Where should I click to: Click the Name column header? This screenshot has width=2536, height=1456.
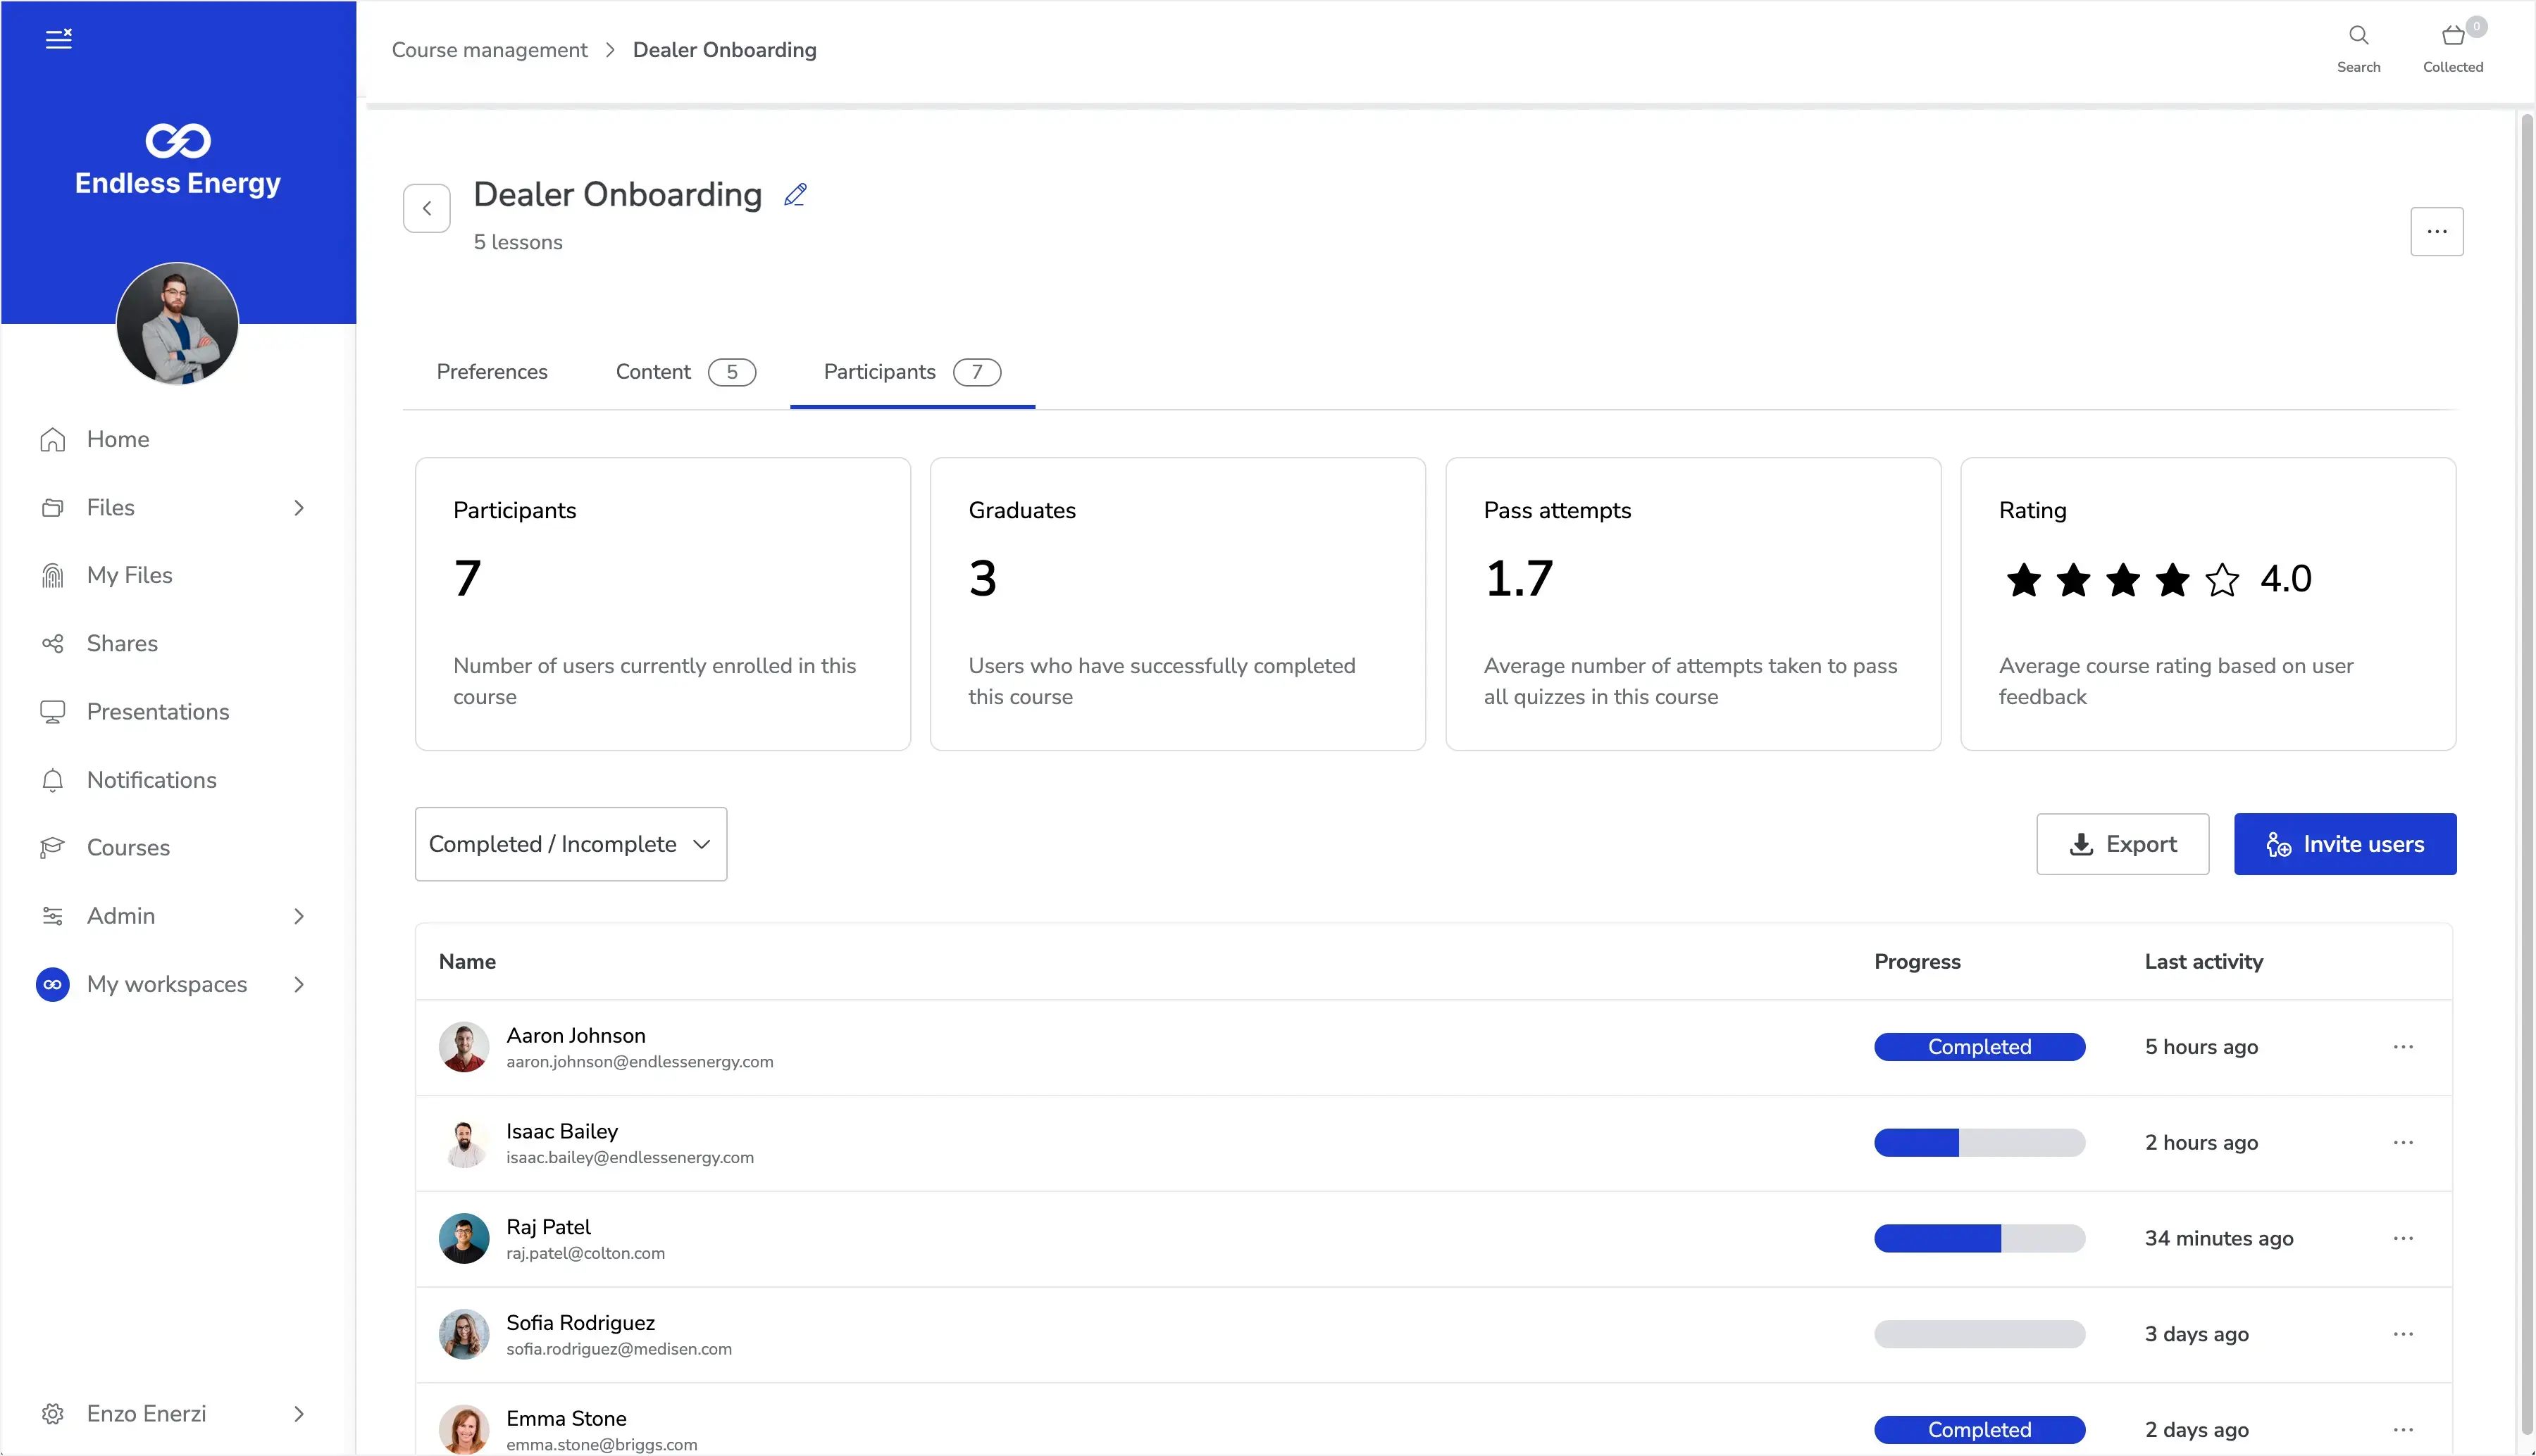tap(467, 962)
